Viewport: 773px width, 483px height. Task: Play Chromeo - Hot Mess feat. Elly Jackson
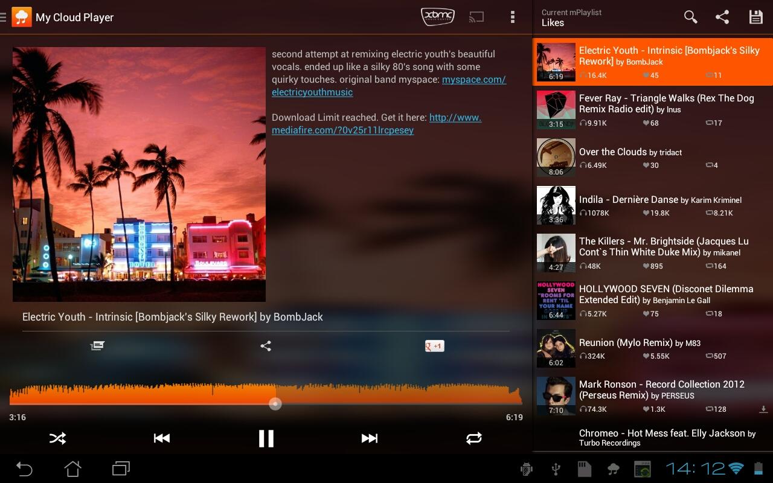(653, 437)
